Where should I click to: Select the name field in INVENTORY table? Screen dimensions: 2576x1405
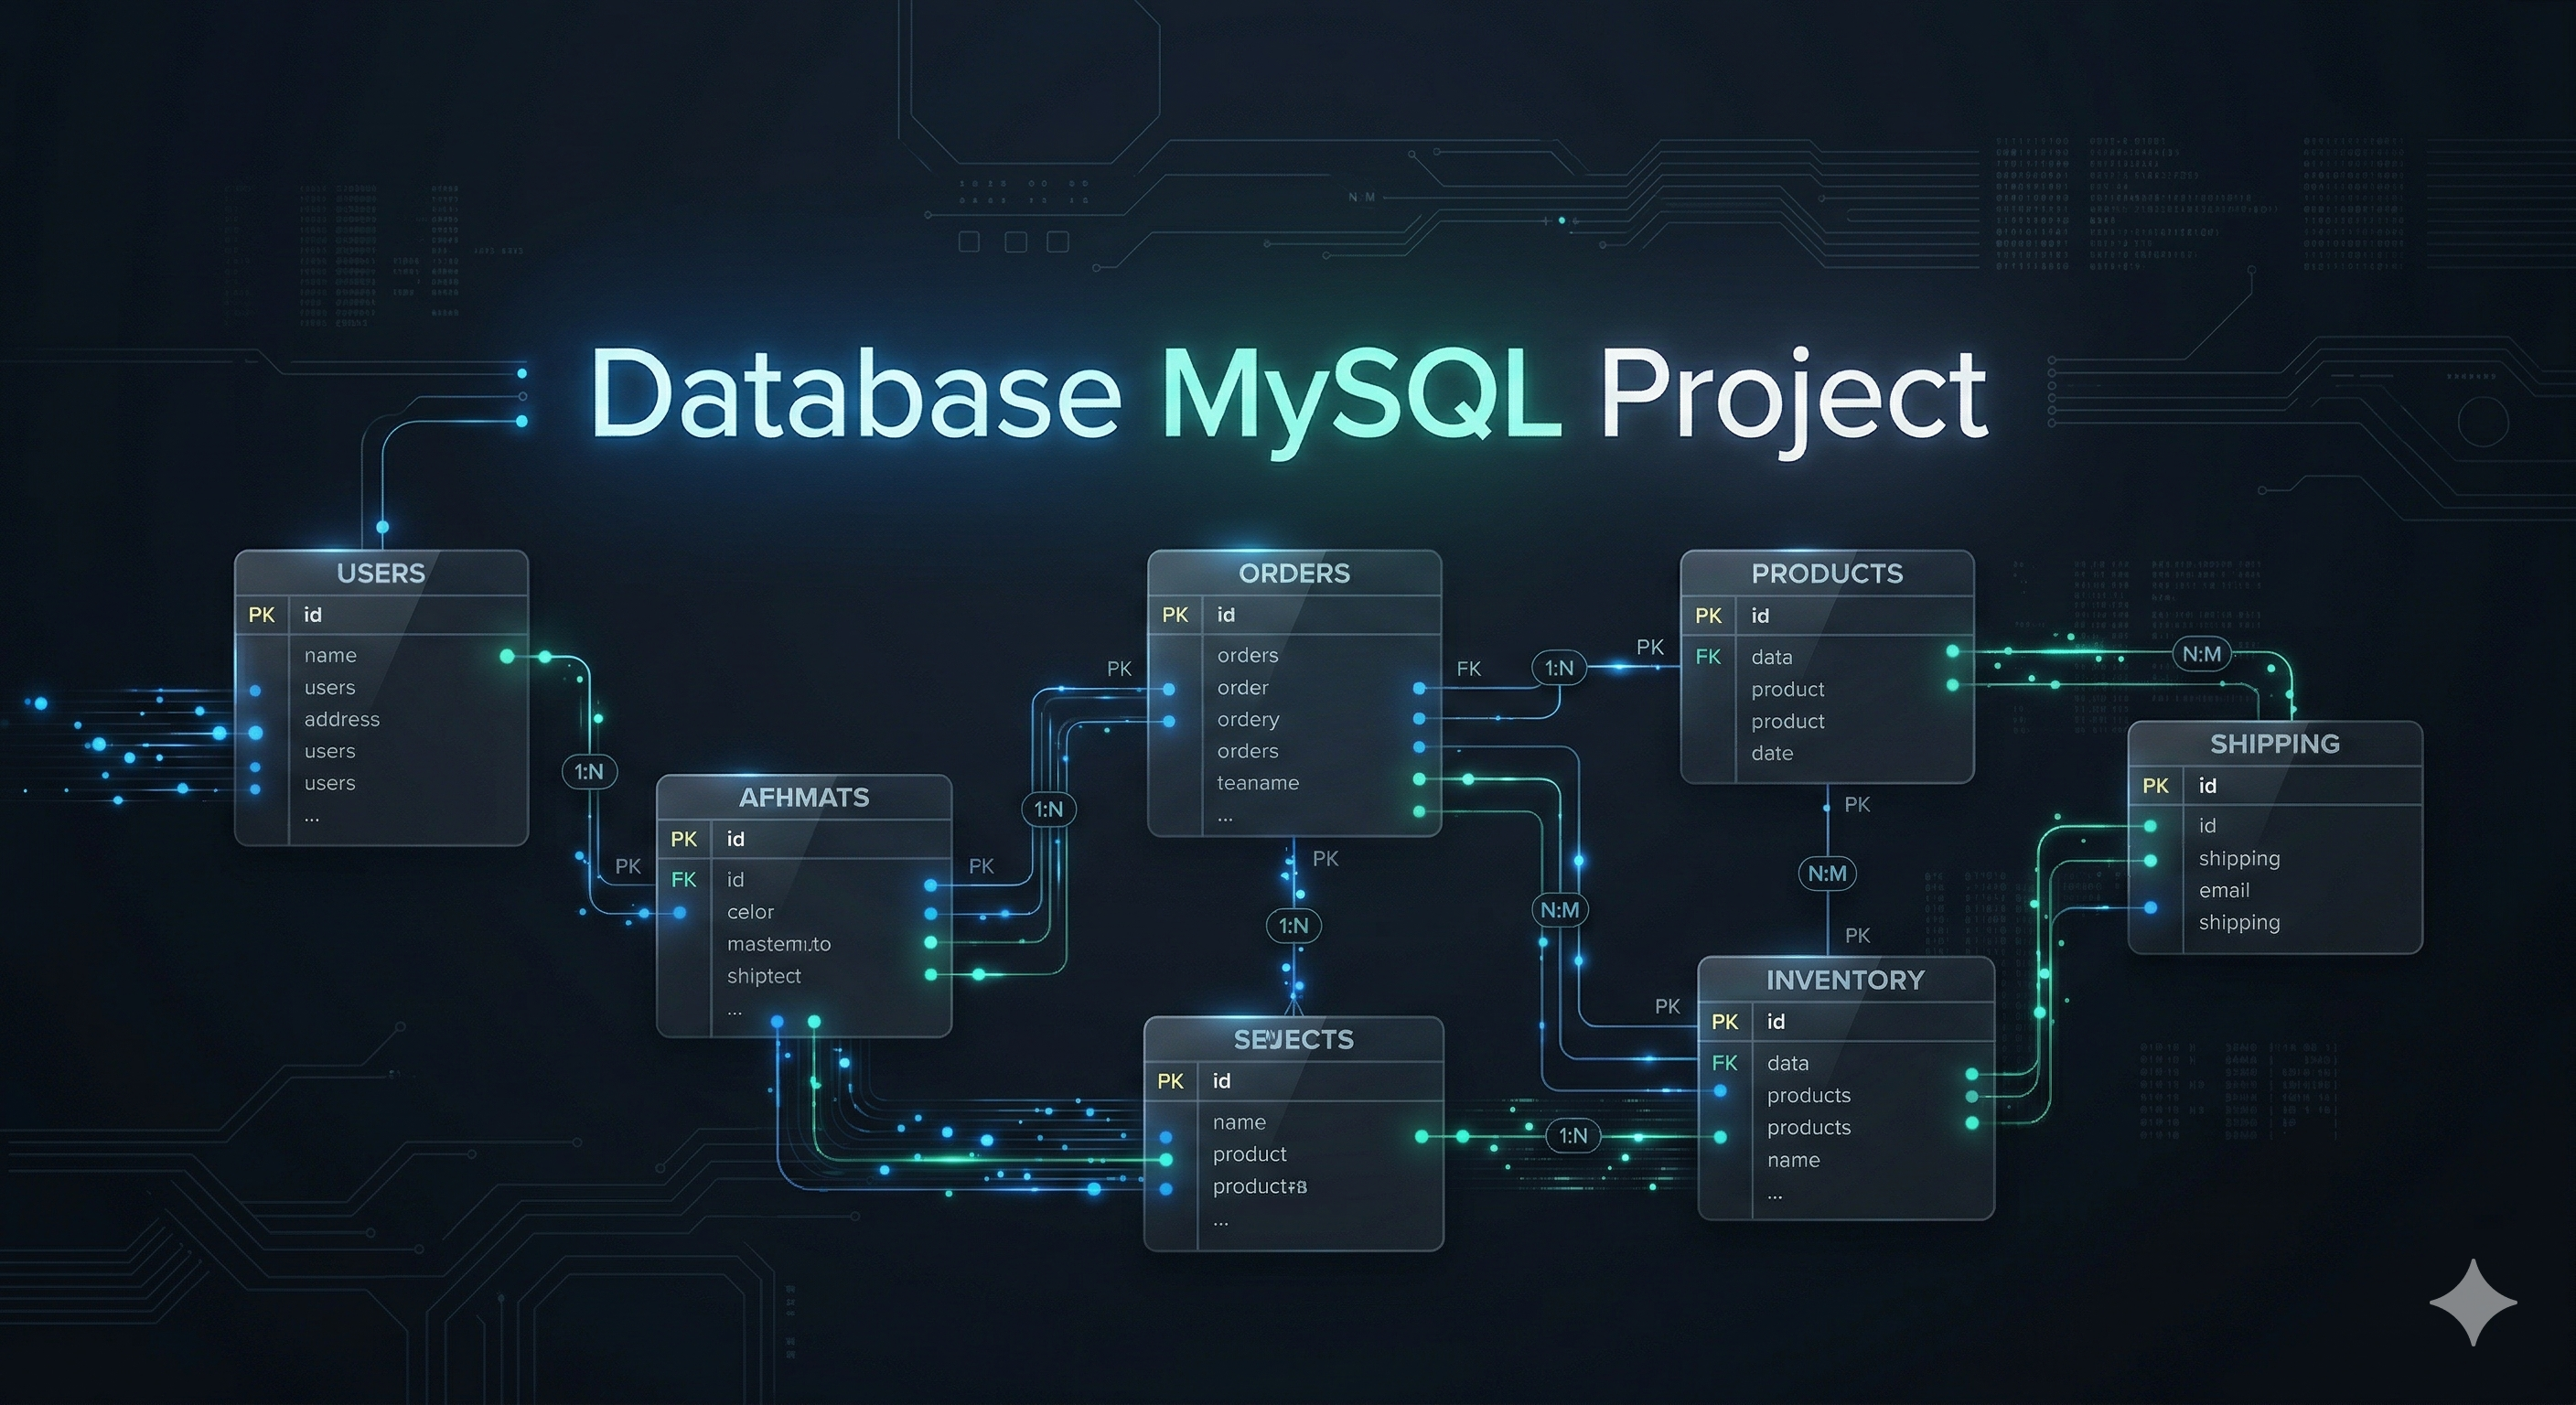(1793, 1160)
